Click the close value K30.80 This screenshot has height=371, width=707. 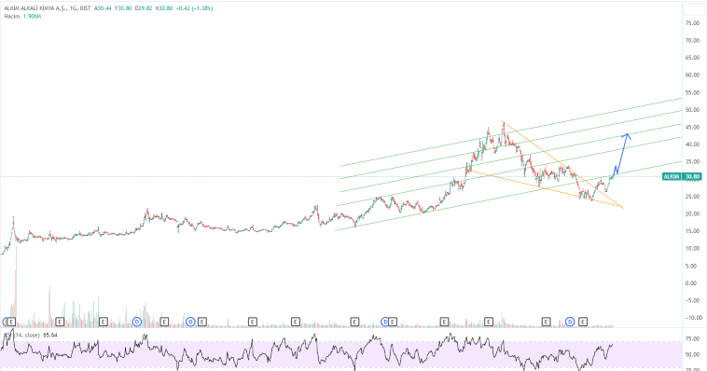tap(164, 8)
